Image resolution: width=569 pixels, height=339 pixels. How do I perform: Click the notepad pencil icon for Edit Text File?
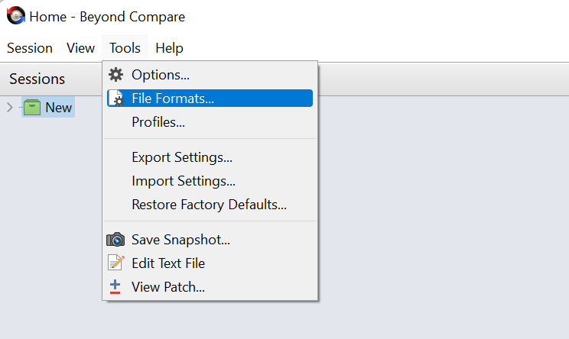(x=116, y=263)
